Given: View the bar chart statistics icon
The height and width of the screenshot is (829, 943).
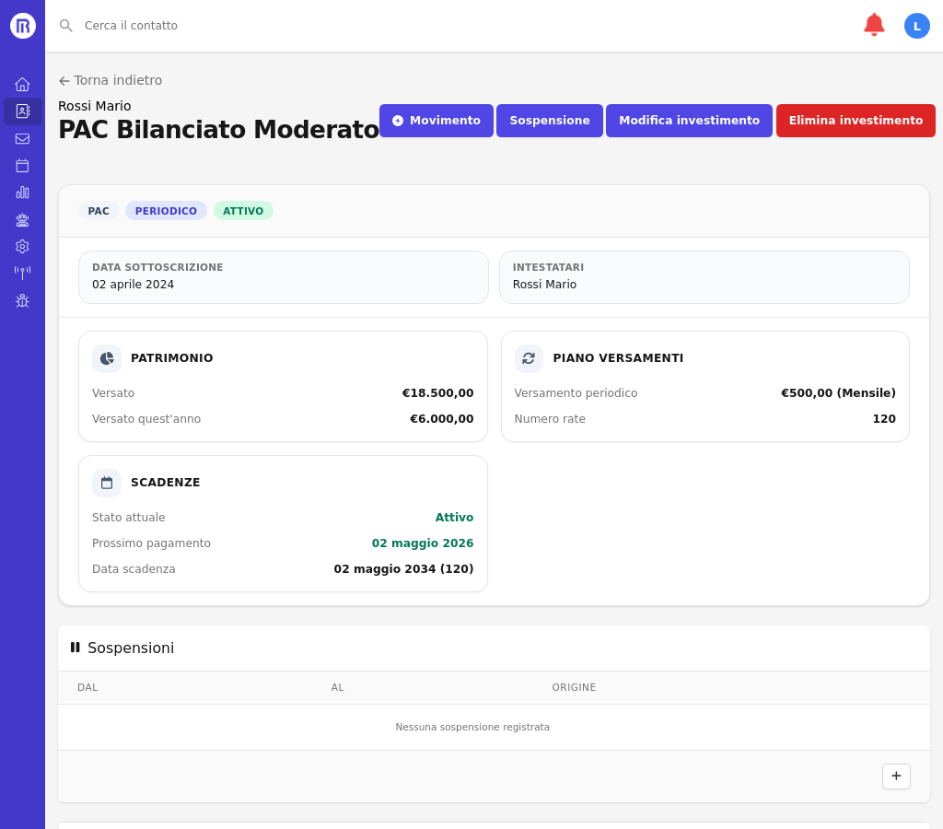Looking at the screenshot, I should click(x=22, y=193).
